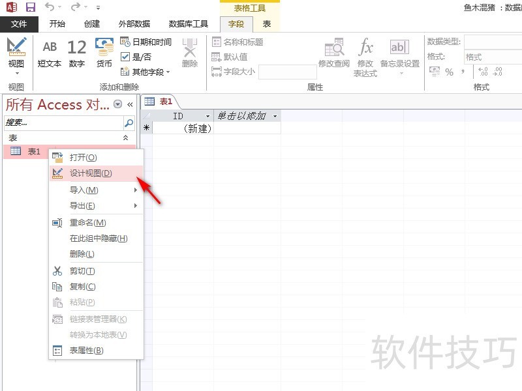The image size is (522, 391).
Task: Click the Access application icon
Action: tap(12, 7)
